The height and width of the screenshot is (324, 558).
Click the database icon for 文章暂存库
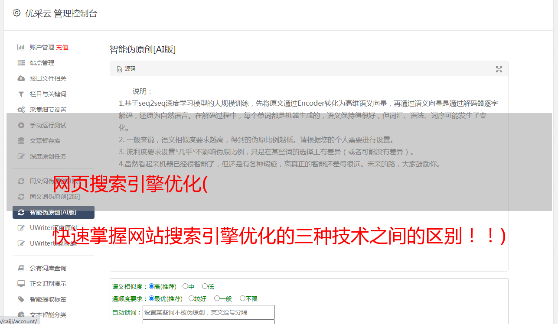tap(21, 141)
